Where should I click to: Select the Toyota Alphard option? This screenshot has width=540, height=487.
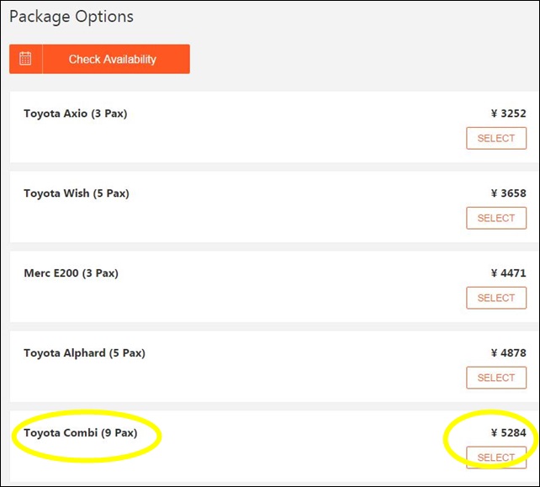(x=496, y=378)
